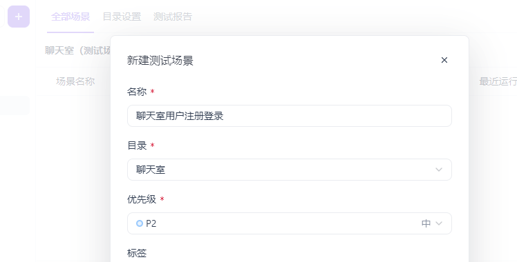
Task: Switch to 全部场景 tab
Action: (70, 17)
